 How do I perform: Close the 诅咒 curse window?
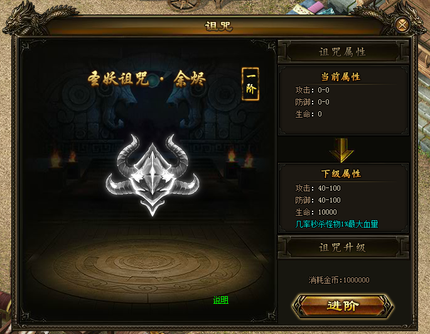pyautogui.click(x=402, y=25)
